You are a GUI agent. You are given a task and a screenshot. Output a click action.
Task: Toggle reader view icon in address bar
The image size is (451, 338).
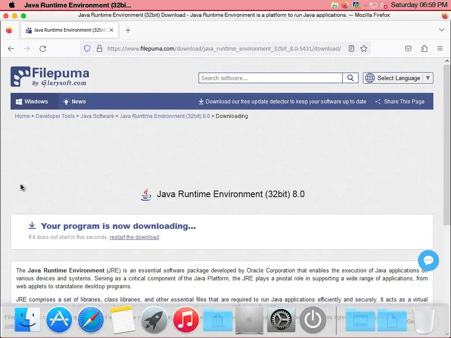click(x=351, y=48)
